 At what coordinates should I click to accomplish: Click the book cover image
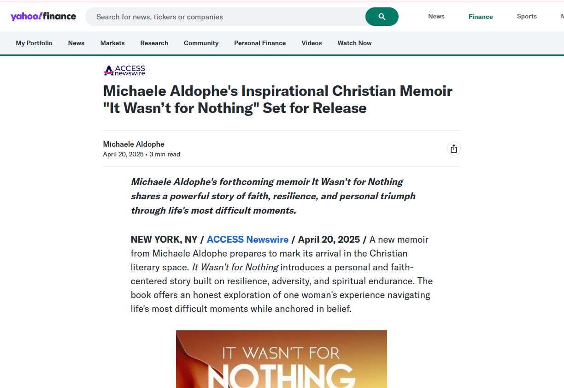pos(281,359)
